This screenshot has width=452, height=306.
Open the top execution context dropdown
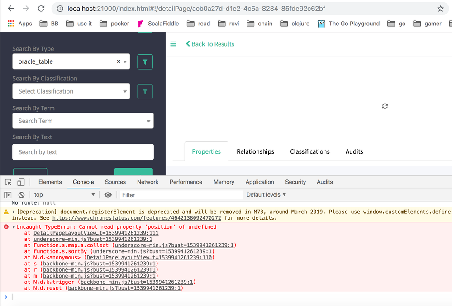(63, 194)
